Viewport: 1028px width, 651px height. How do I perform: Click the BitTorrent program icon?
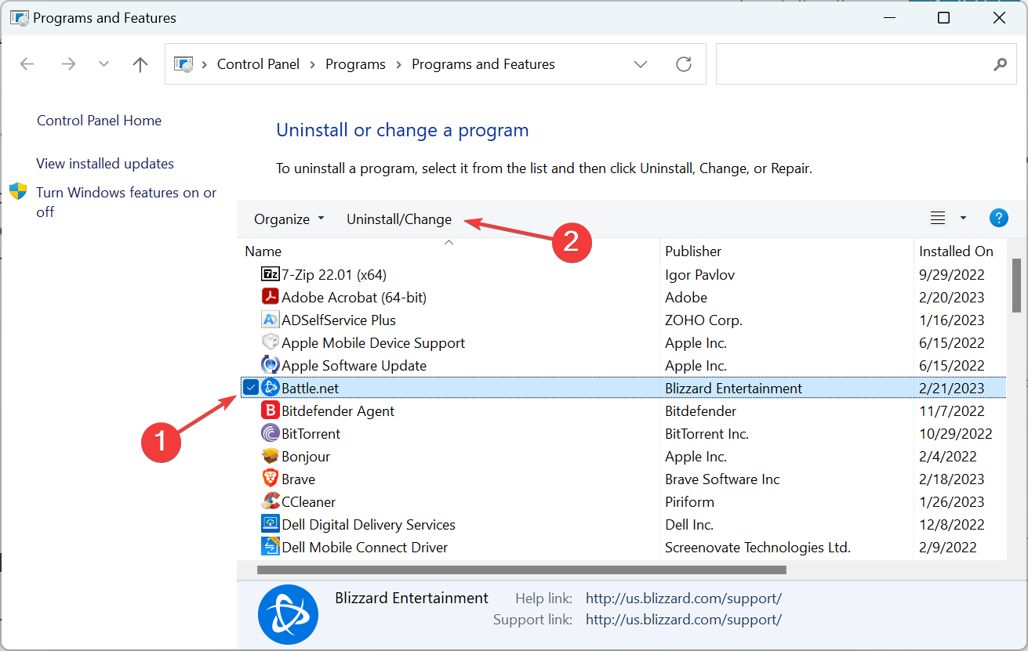(270, 433)
